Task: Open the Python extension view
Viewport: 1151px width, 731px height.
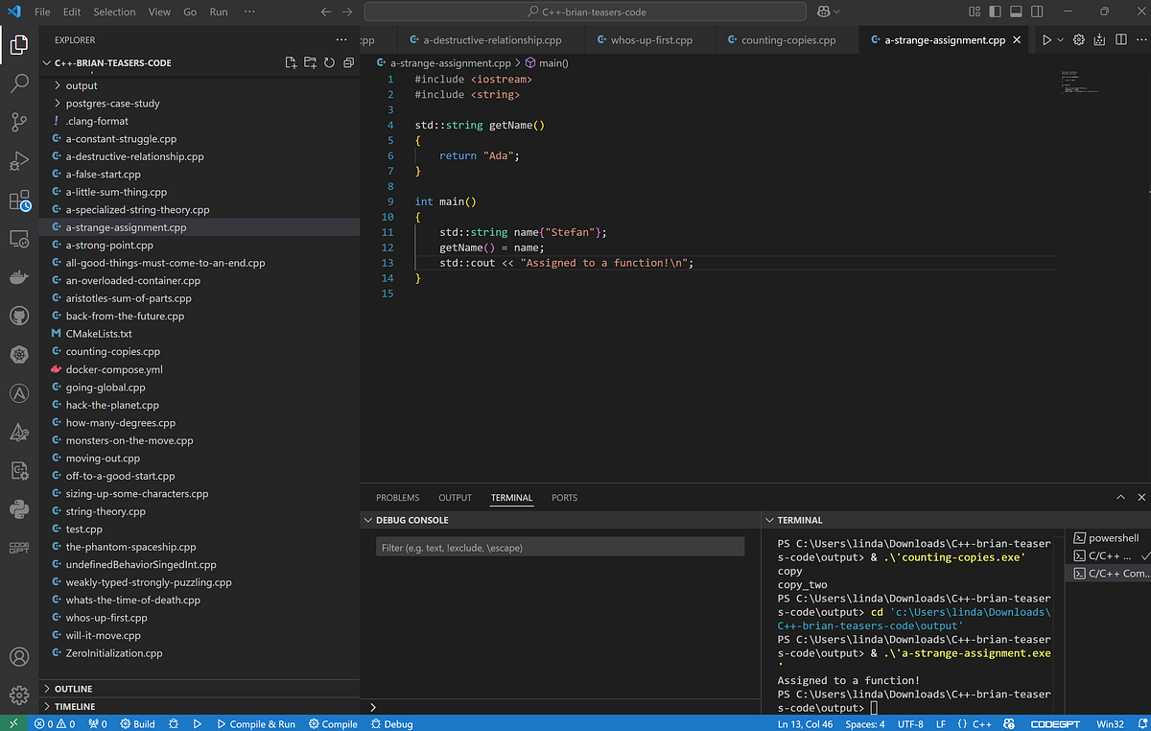Action: (x=19, y=509)
